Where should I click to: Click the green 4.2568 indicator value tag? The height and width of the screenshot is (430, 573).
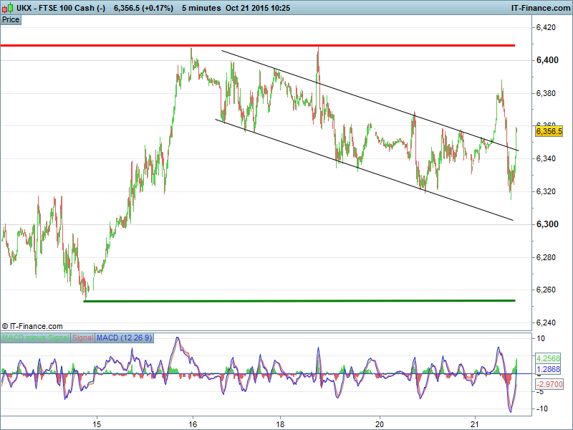(x=549, y=358)
